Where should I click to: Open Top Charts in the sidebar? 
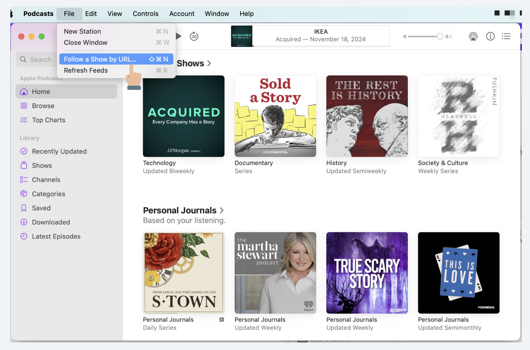pos(48,120)
